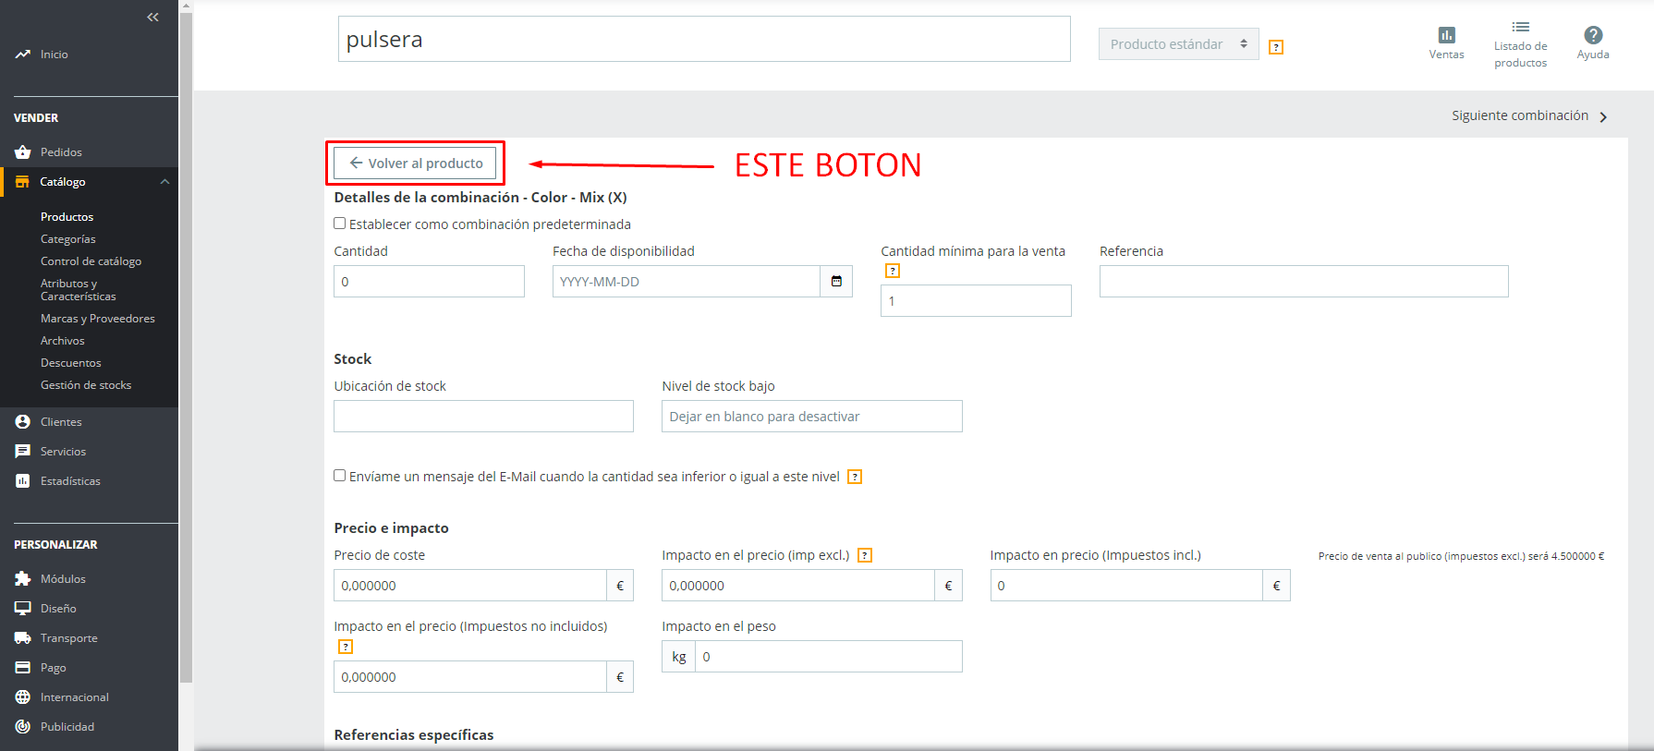1654x751 pixels.
Task: Open Archivos submenu item
Action: coord(63,341)
